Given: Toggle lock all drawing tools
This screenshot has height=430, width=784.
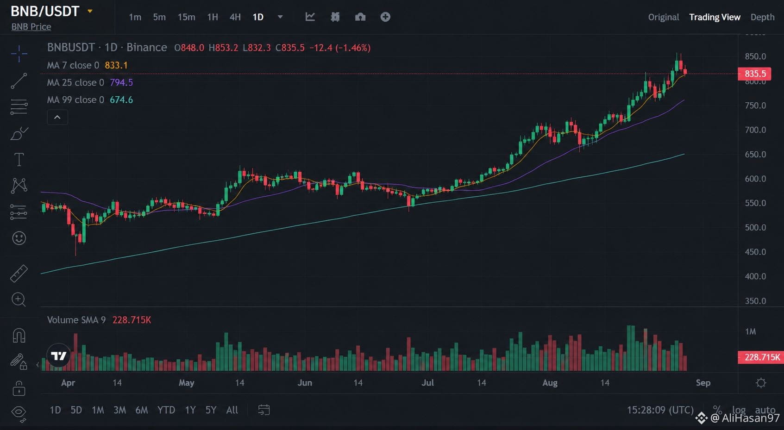Looking at the screenshot, I should point(19,388).
